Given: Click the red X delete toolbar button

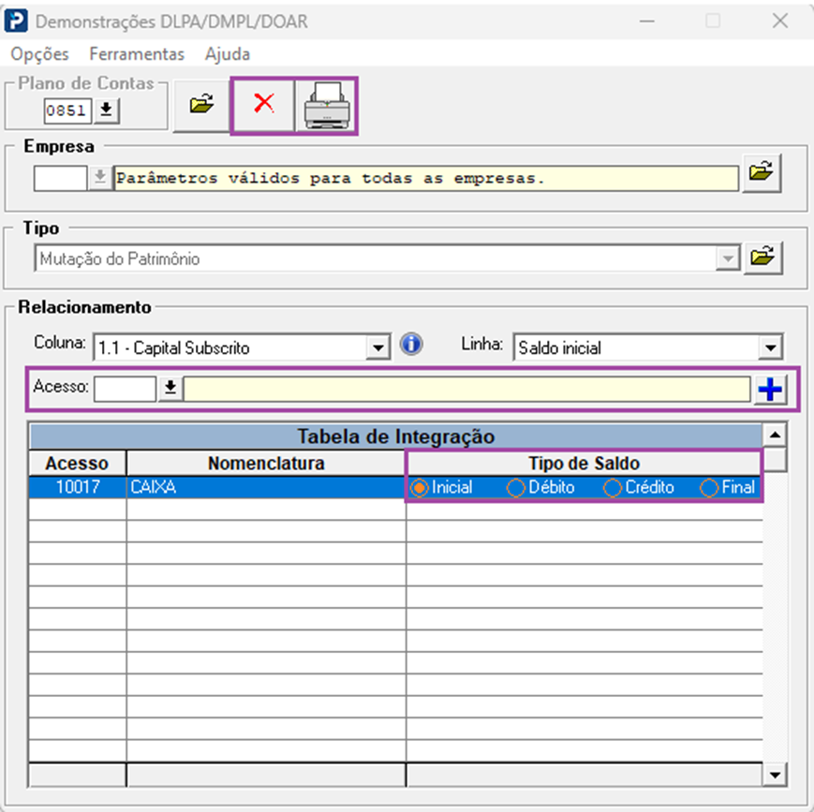Looking at the screenshot, I should tap(264, 106).
